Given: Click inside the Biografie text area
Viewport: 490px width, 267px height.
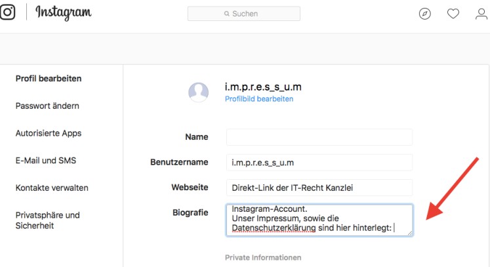Looking at the screenshot, I should point(319,219).
